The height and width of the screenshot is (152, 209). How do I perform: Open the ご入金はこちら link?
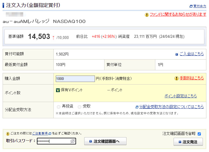192,54
